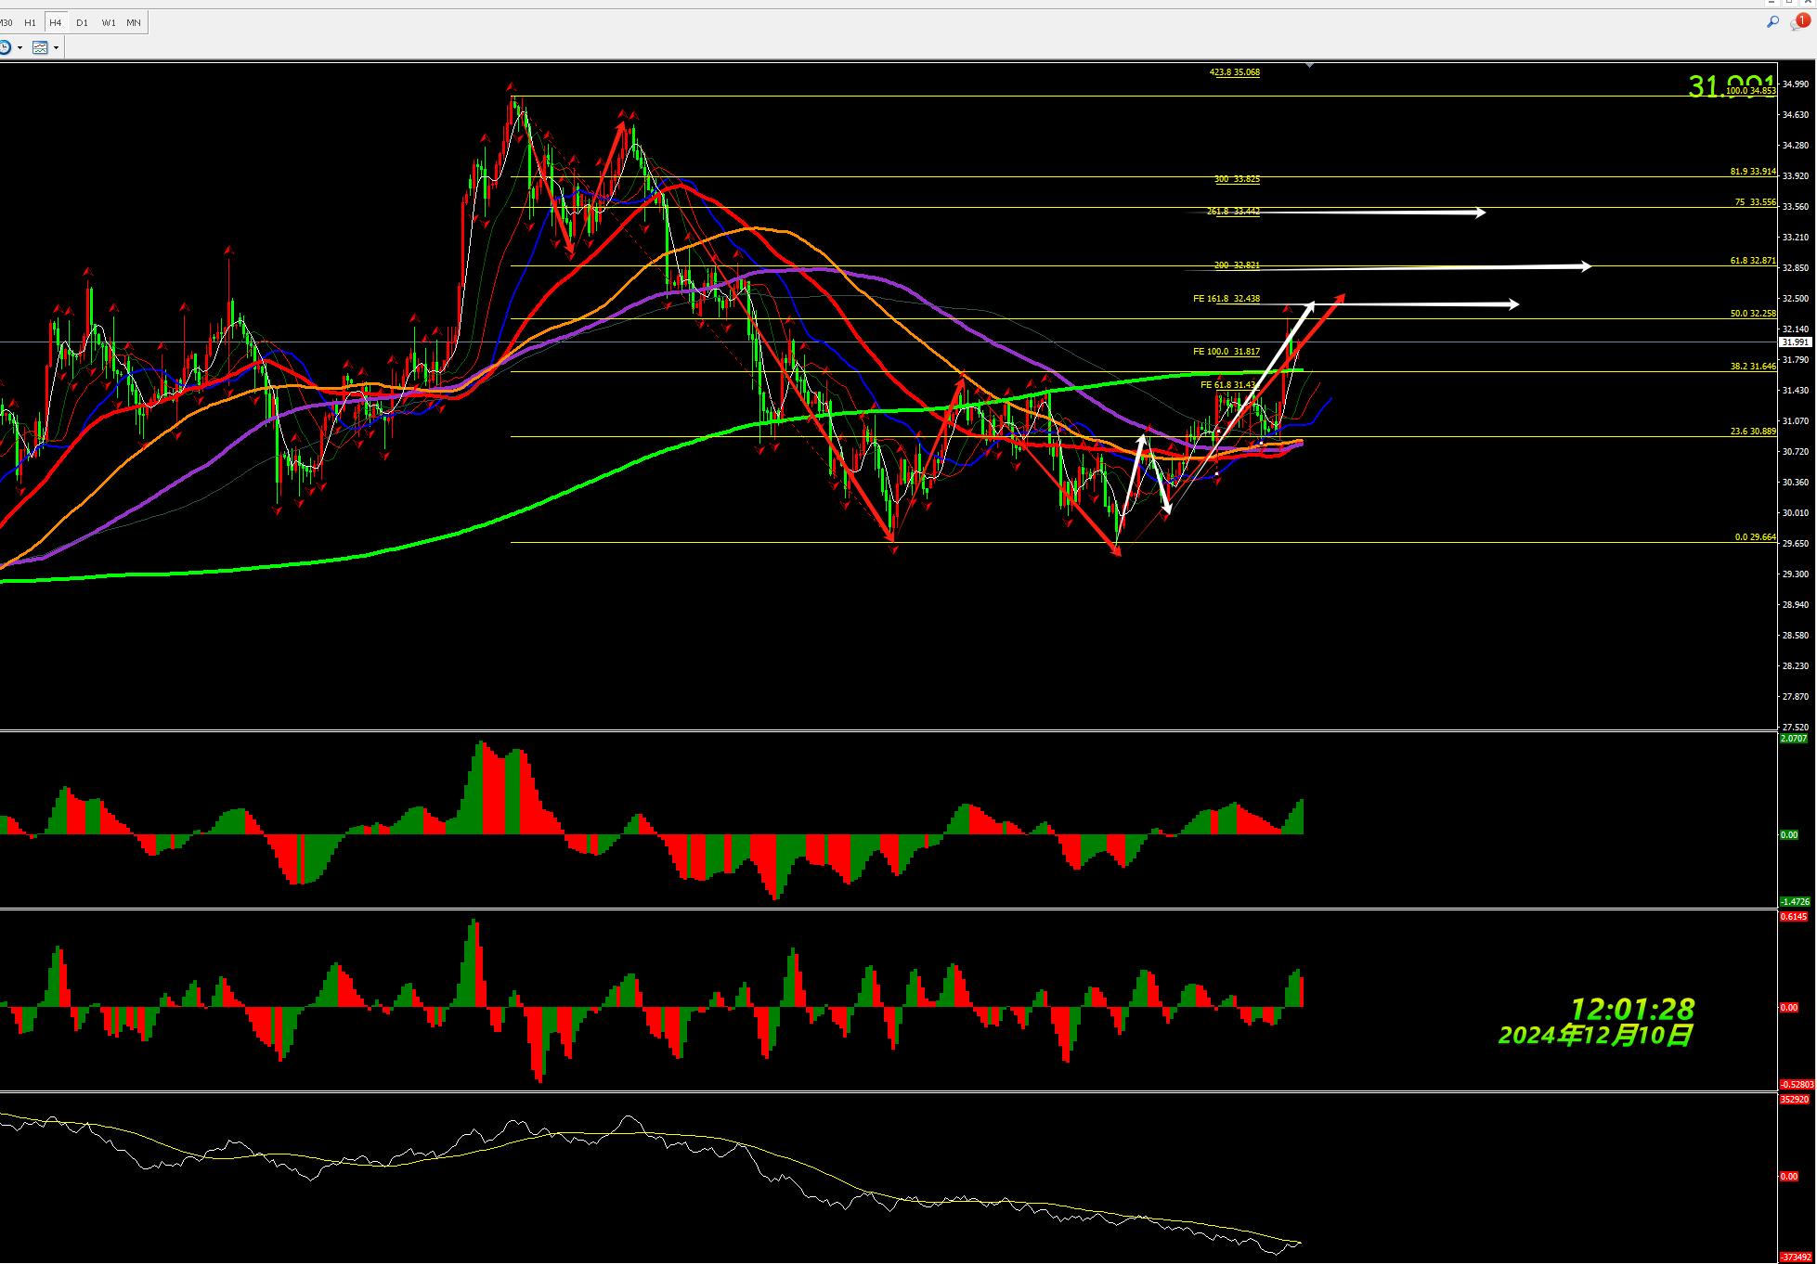This screenshot has width=1817, height=1264.
Task: Expand the templates dropdown arrow
Action: pos(56,47)
